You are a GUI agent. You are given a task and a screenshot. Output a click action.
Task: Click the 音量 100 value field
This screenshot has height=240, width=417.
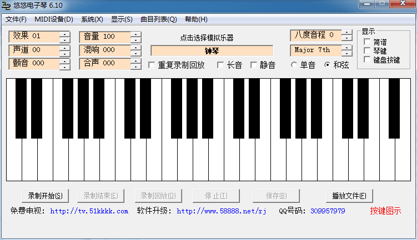coord(105,37)
